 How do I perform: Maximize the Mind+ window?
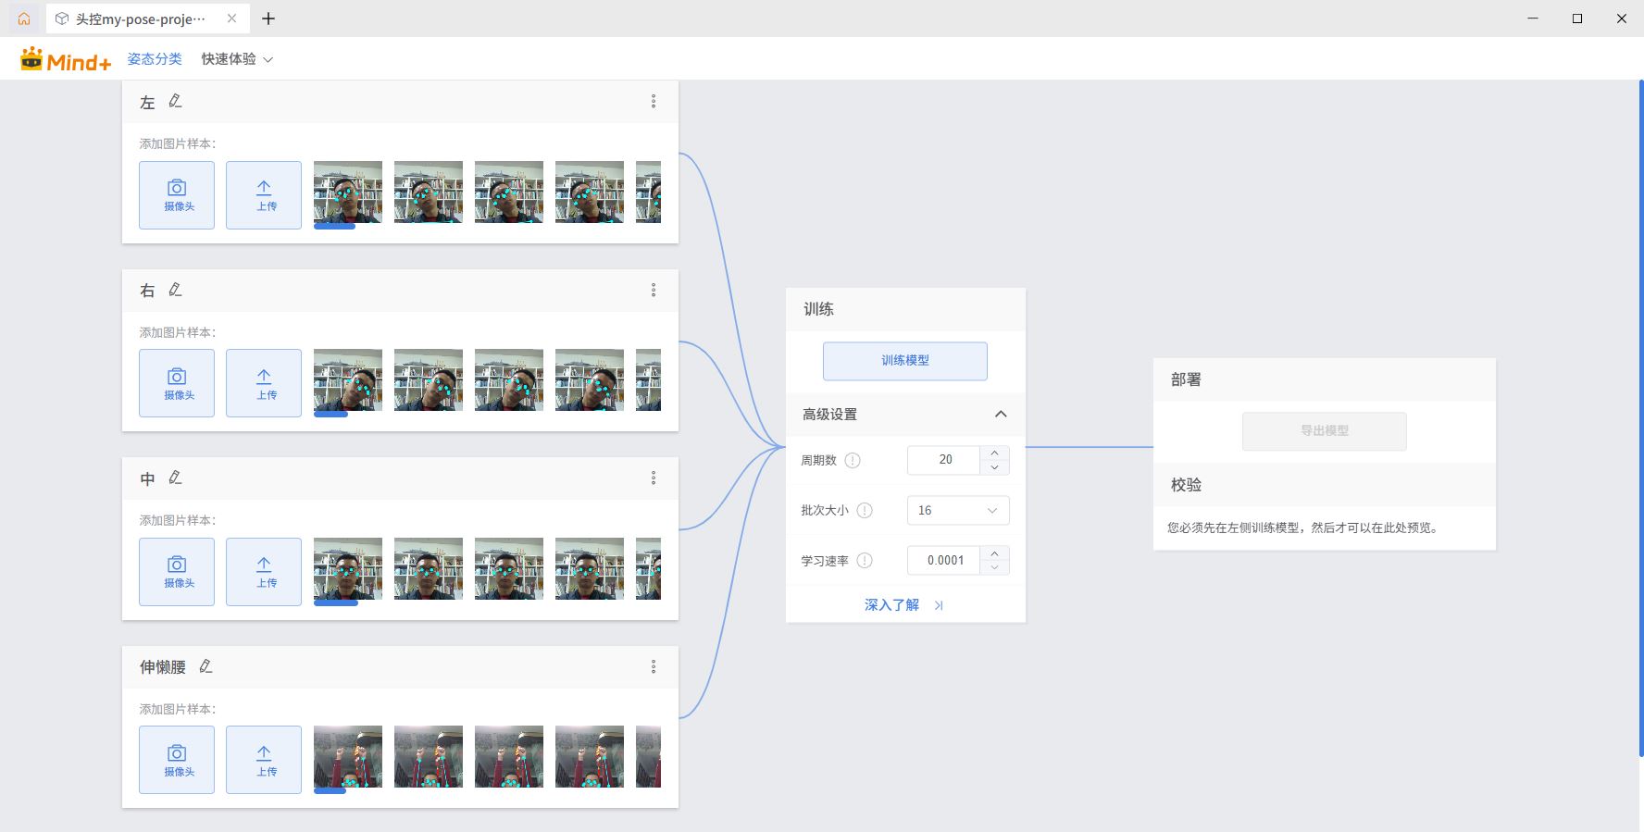[1577, 19]
